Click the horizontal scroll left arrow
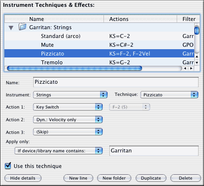 [x=185, y=68]
